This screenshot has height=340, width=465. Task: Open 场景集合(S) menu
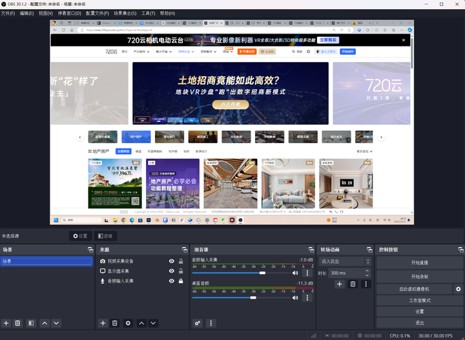(x=125, y=14)
